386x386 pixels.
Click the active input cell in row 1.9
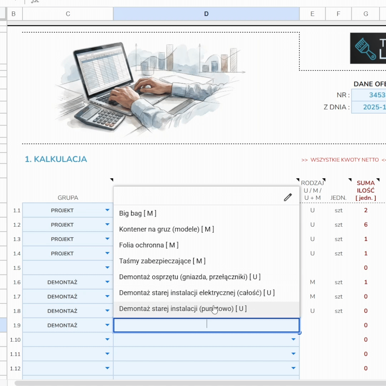pyautogui.click(x=206, y=325)
